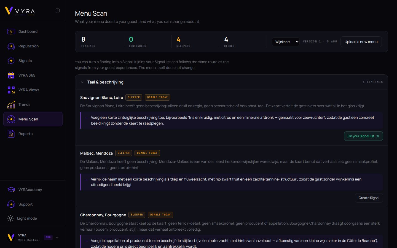Screen dimensions: 397x248
Task: Click the 8 Findings stat
Action: point(88,42)
